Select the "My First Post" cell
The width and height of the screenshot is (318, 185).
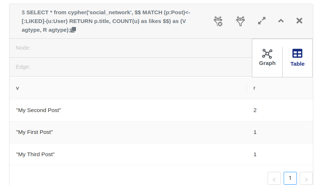coord(34,132)
